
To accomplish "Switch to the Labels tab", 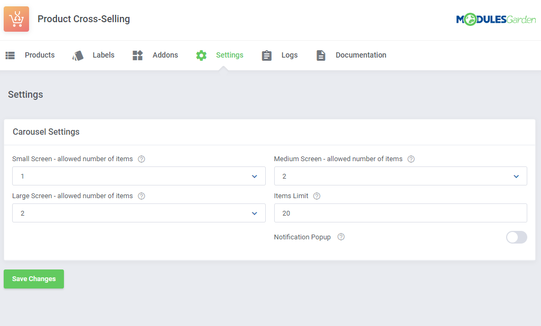I will (104, 55).
